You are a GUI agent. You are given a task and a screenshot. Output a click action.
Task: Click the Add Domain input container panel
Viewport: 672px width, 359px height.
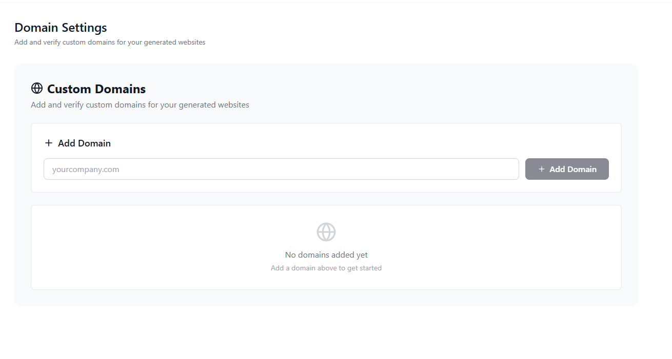[326, 157]
